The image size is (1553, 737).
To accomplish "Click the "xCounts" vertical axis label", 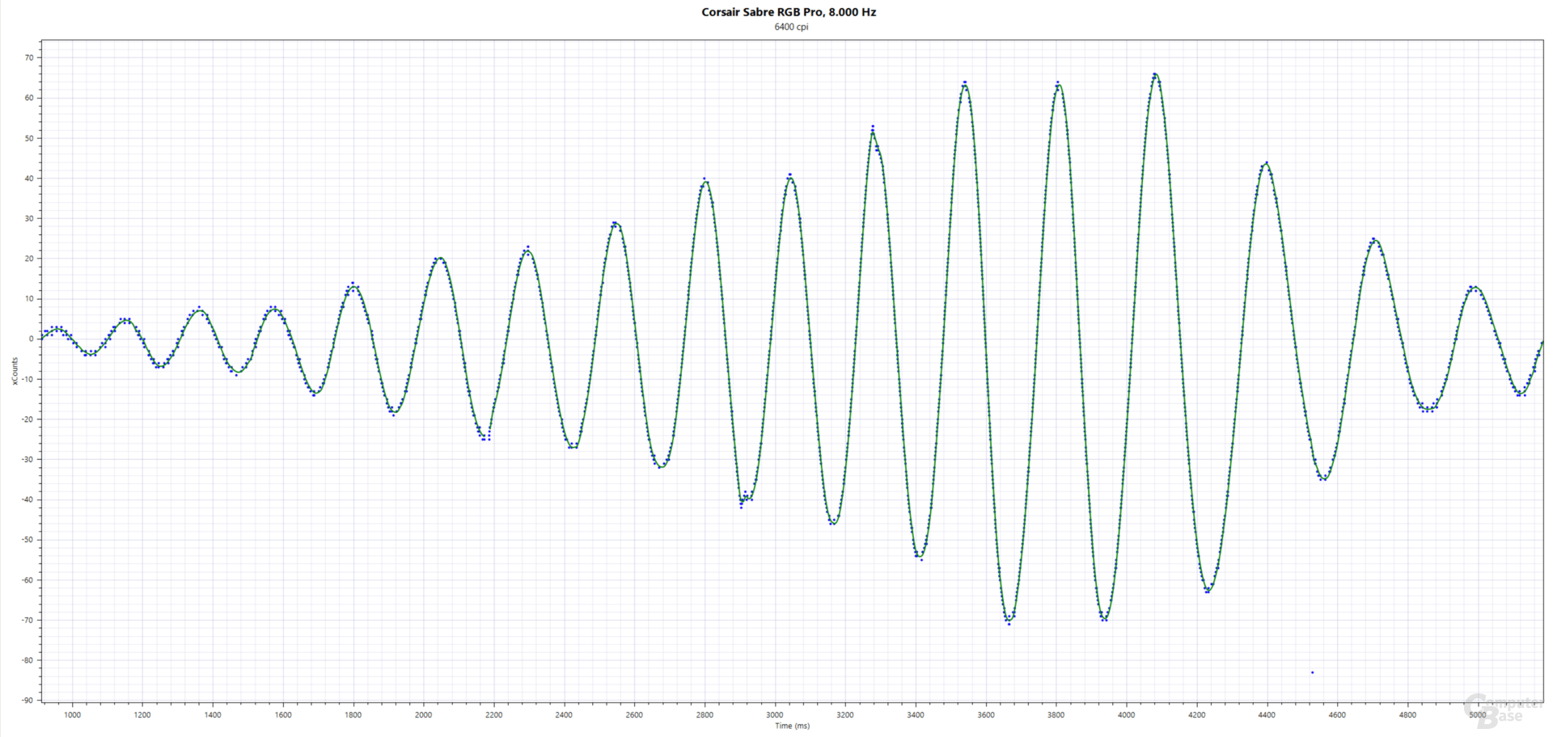I will 15,371.
